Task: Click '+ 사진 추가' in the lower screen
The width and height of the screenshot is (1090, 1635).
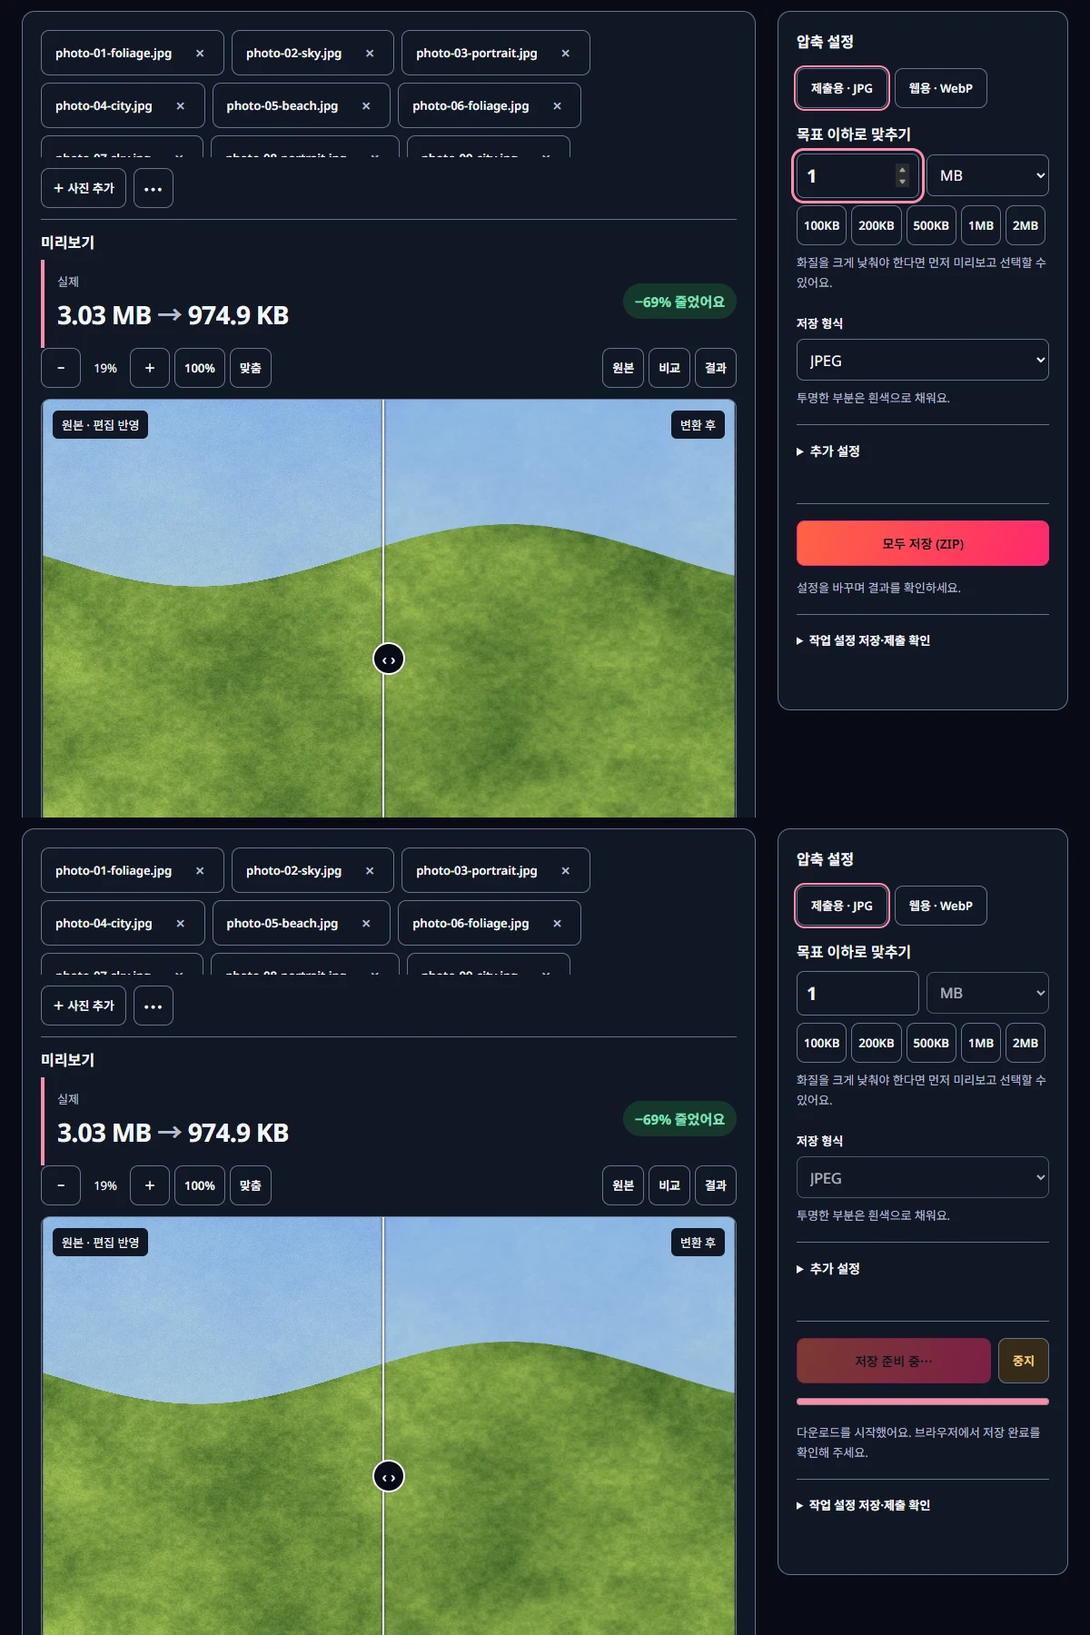Action: pos(84,1006)
